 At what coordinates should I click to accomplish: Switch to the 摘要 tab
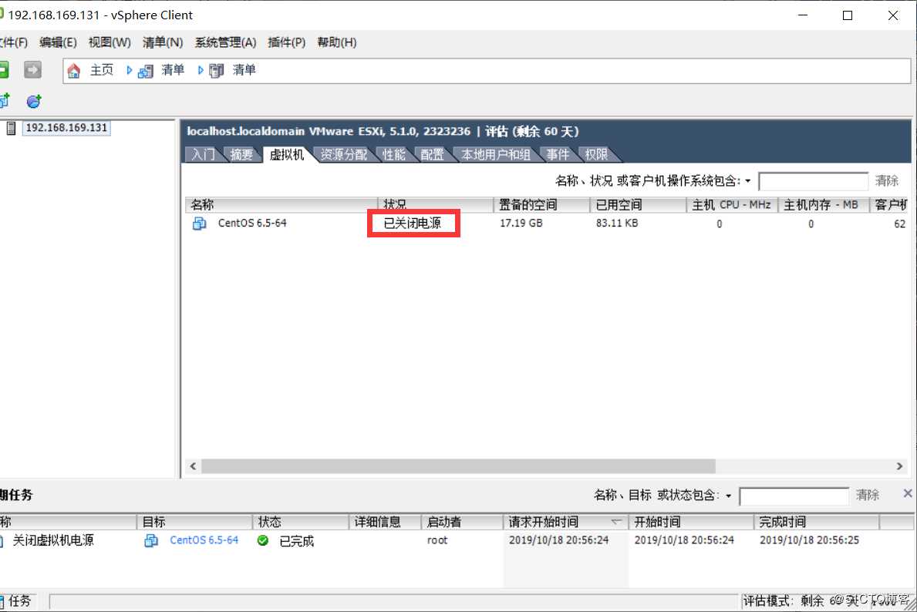click(241, 154)
